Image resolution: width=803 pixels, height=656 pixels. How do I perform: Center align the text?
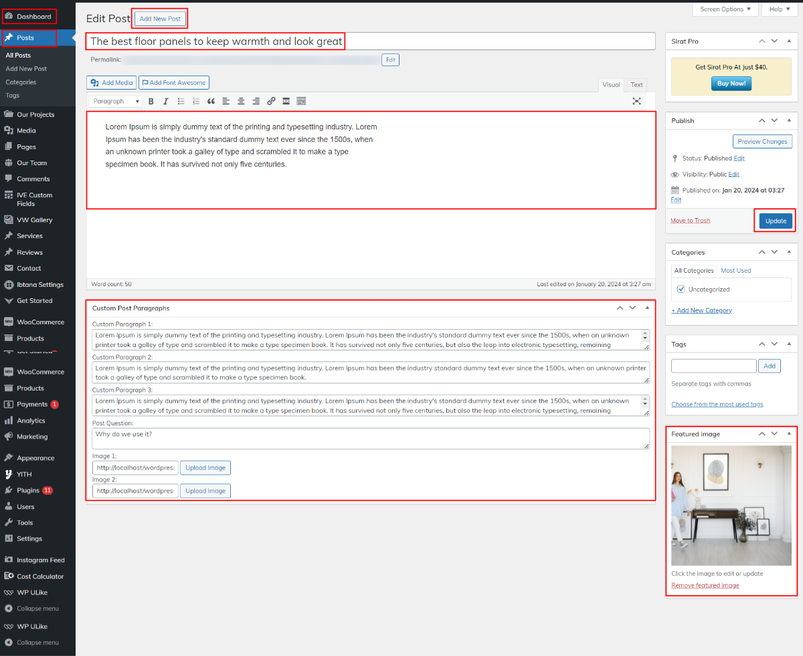coord(241,102)
